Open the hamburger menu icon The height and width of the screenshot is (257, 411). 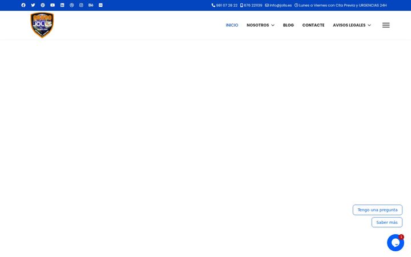pos(386,25)
